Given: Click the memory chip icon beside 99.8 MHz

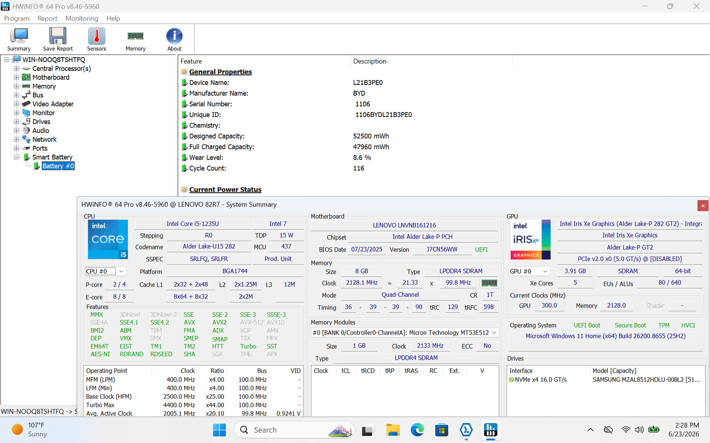Looking at the screenshot, I should pyautogui.click(x=489, y=283).
